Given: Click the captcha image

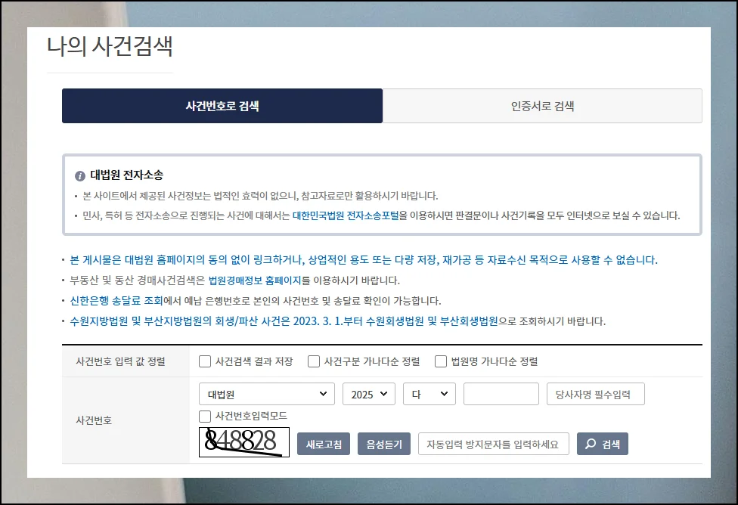Looking at the screenshot, I should click(x=244, y=442).
